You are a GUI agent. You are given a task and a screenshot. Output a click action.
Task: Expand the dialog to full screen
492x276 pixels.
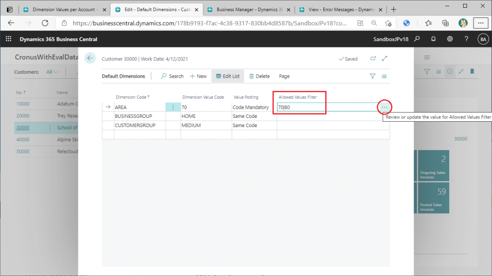[385, 58]
